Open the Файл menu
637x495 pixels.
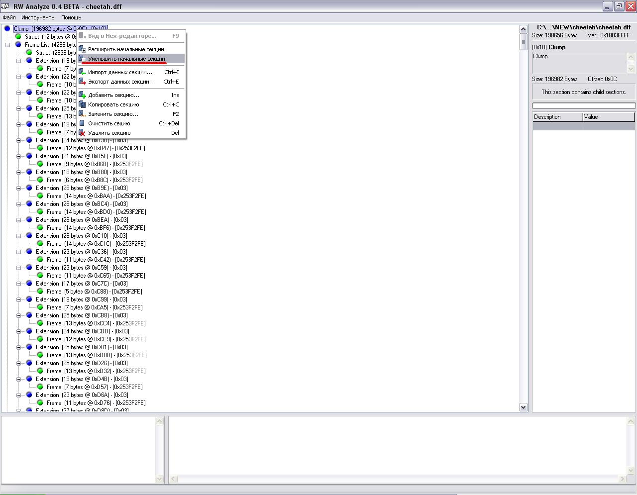pyautogui.click(x=9, y=17)
